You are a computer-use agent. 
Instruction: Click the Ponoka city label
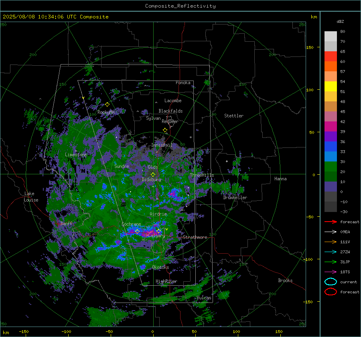[183, 83]
